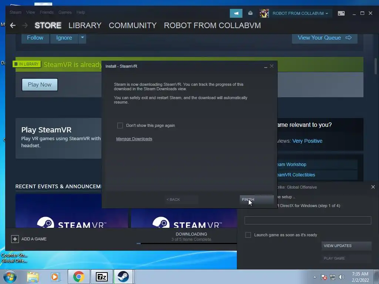379x284 pixels.
Task: Go to the LIBRARY tab
Action: click(85, 26)
